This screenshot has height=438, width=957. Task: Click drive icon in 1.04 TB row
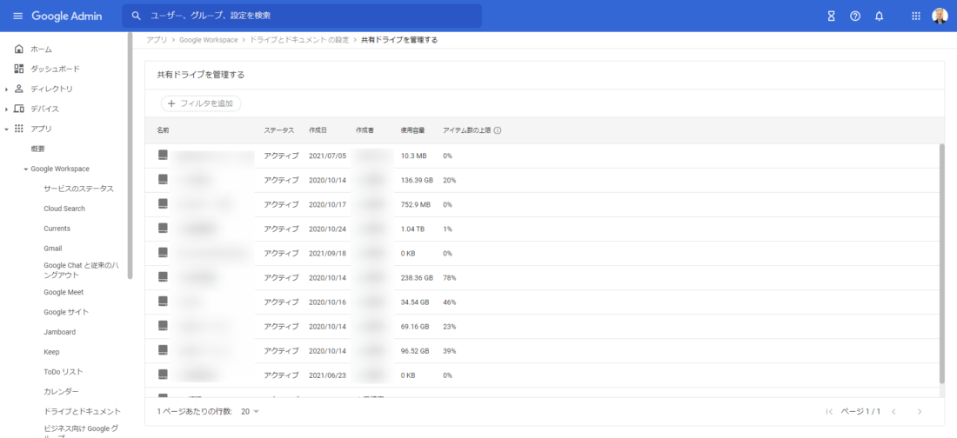tap(163, 229)
